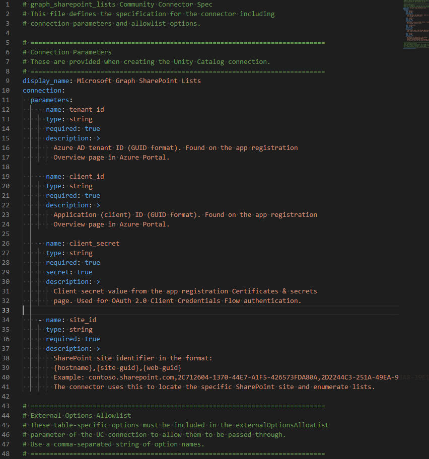Viewport: 429px width, 459px height.
Task: Select the value Microsoft Graph SharePoint Lists
Action: (139, 81)
